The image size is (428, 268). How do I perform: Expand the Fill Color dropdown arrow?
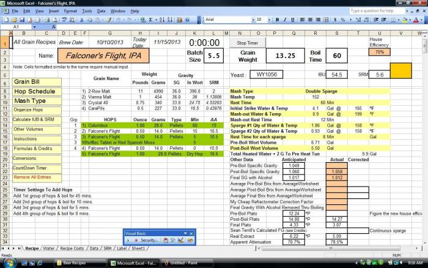pos(410,20)
